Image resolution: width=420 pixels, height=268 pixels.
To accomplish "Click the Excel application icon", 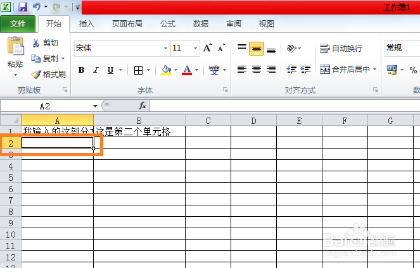I will coord(6,7).
